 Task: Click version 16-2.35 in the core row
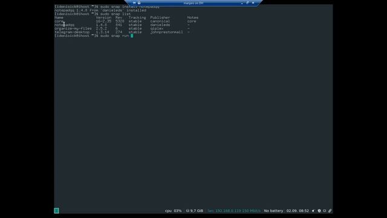[x=103, y=21]
